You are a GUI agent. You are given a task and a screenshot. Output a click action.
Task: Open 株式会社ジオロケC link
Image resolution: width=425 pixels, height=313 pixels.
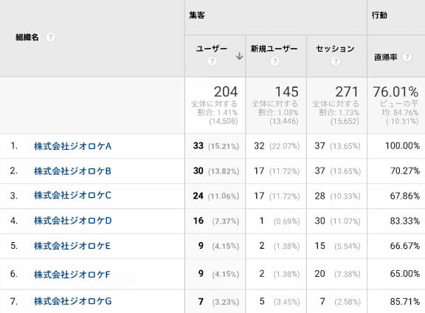[72, 196]
